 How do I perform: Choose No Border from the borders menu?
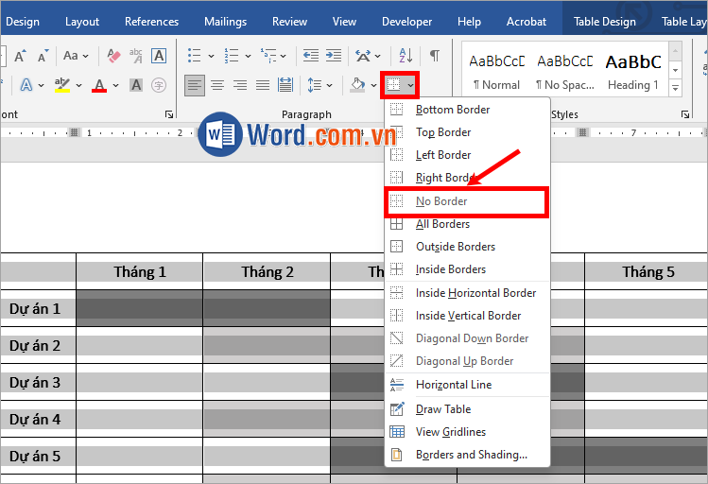(x=441, y=201)
